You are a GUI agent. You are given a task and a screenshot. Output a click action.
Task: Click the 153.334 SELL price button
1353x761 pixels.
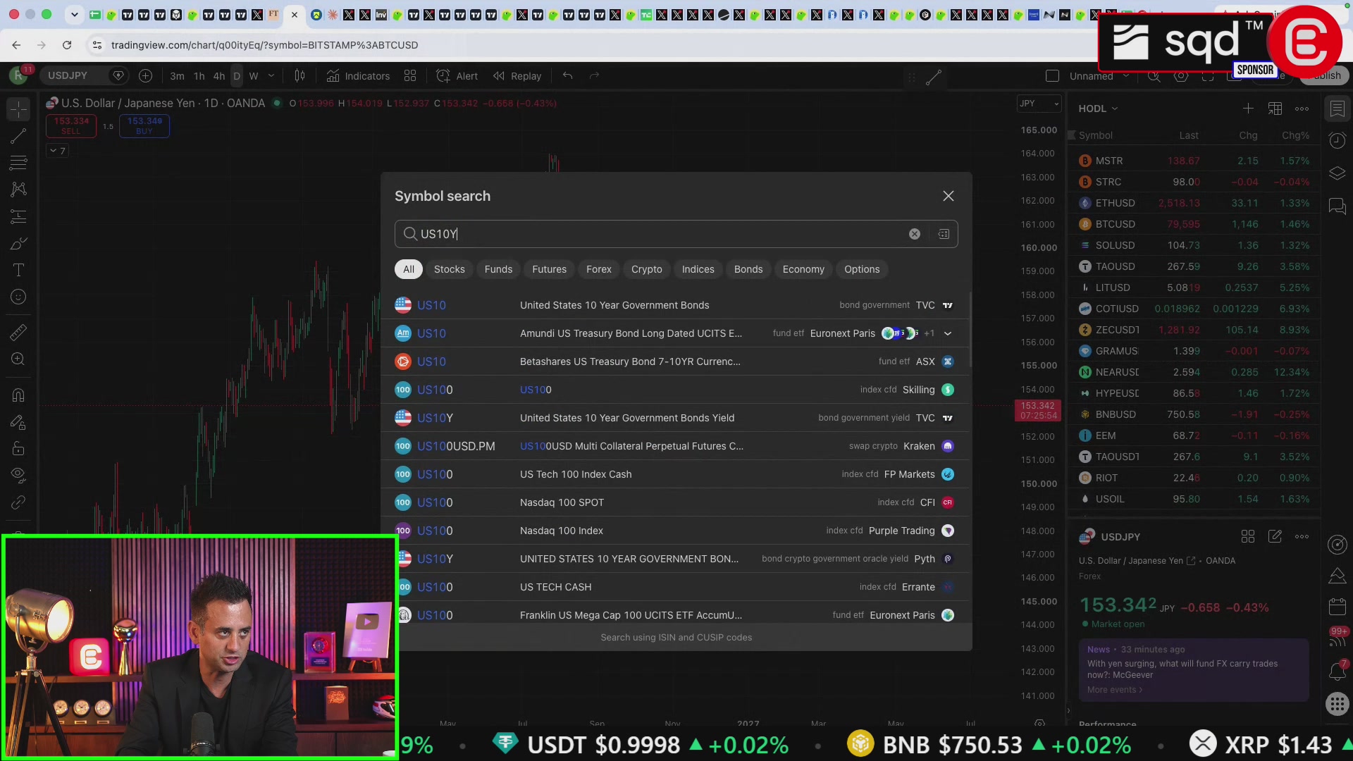pos(71,125)
